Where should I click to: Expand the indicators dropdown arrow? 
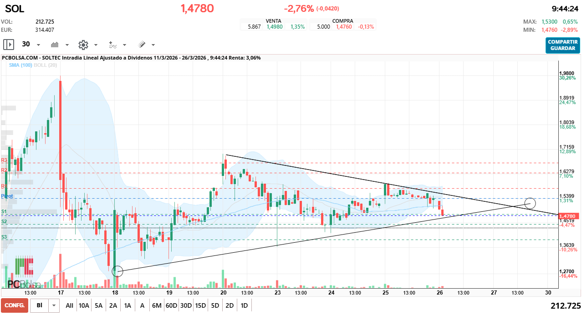coord(124,45)
